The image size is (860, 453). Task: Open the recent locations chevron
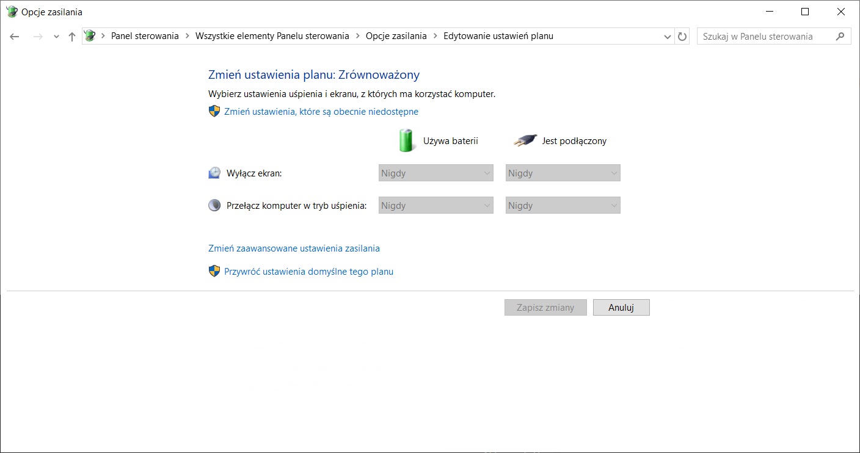click(x=56, y=37)
